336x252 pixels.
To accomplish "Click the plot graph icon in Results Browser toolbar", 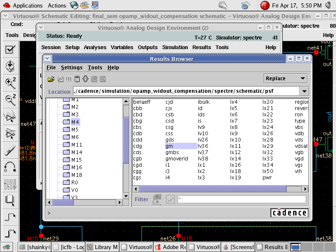I will pyautogui.click(x=60, y=79).
